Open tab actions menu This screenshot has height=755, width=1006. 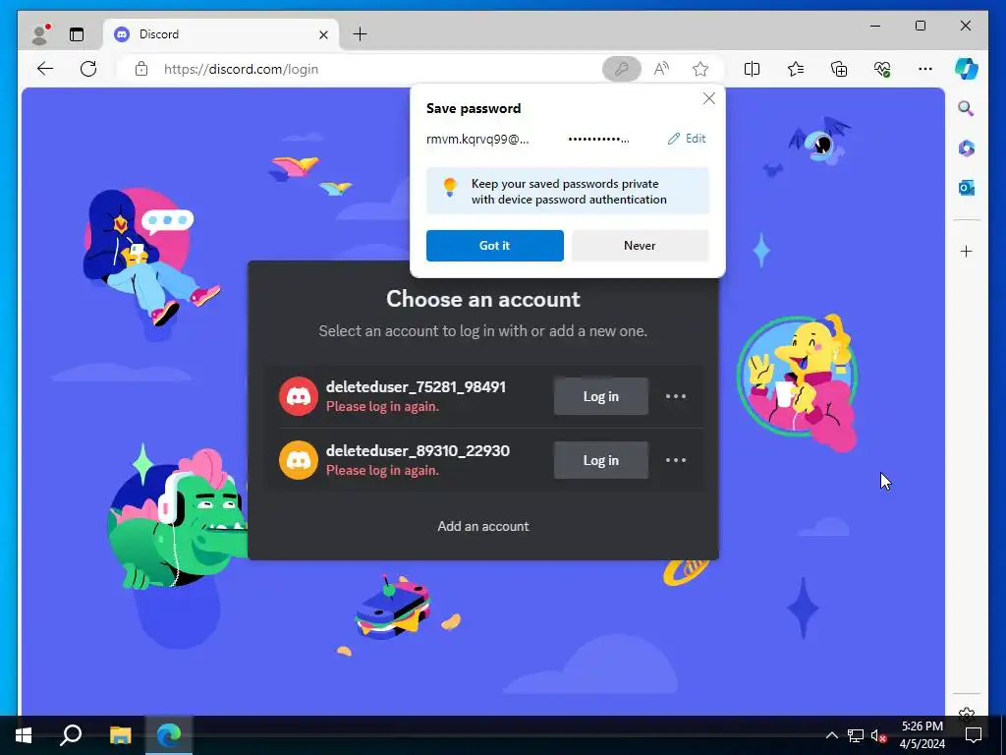pos(77,34)
